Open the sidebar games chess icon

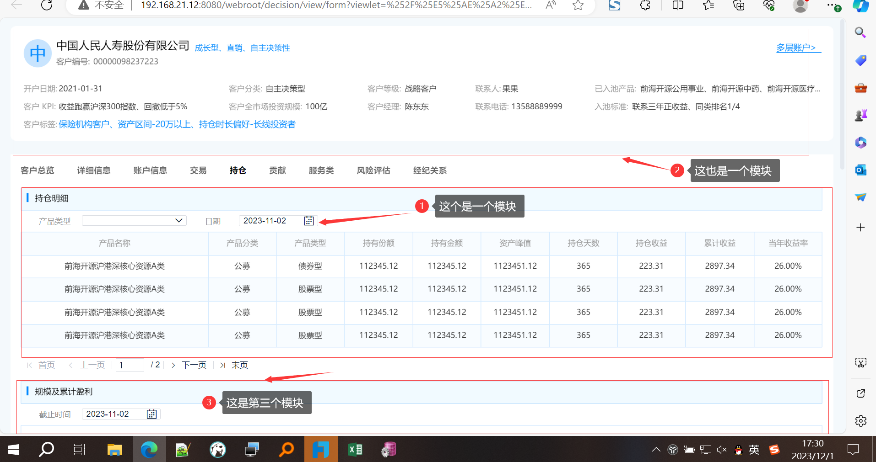[x=860, y=115]
